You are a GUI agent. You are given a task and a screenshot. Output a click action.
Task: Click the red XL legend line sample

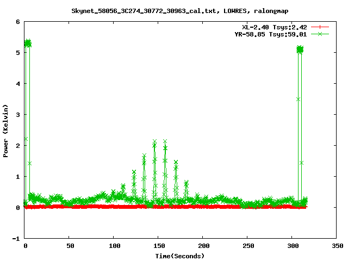(x=320, y=27)
